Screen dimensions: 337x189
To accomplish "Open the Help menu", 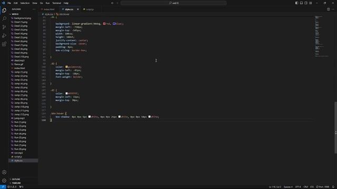I will pyautogui.click(x=66, y=3).
